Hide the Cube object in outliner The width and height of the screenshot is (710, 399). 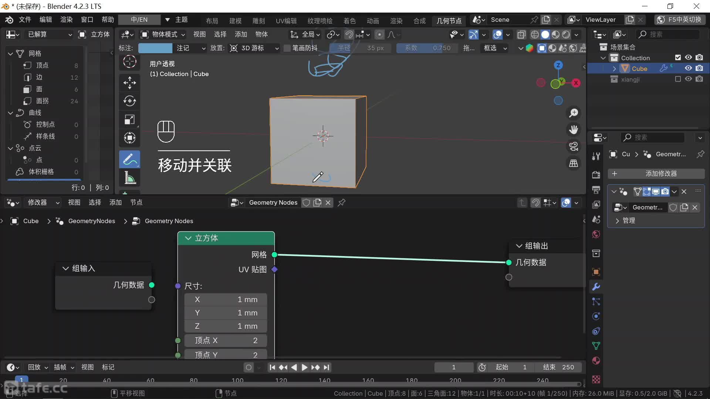click(x=688, y=68)
